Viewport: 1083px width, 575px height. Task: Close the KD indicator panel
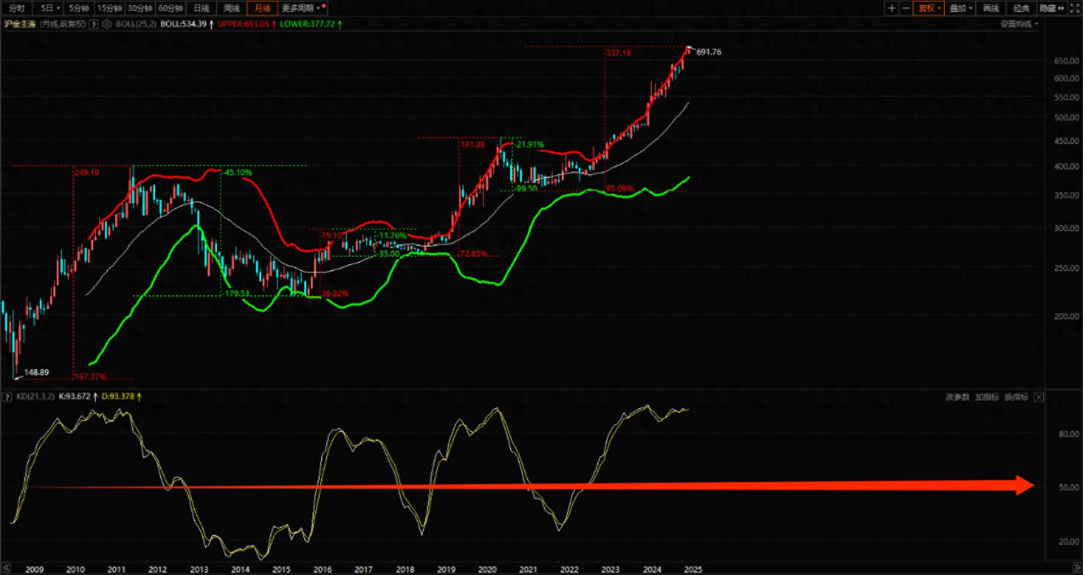click(1039, 397)
